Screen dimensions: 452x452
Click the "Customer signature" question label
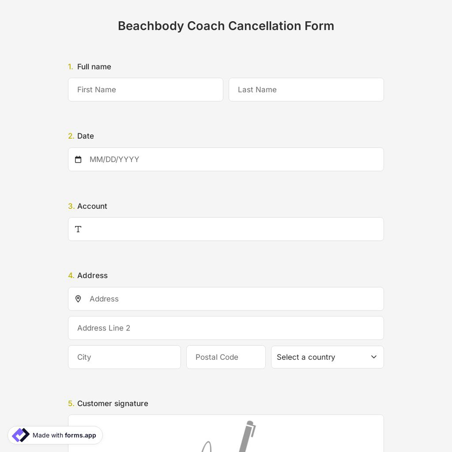pos(113,403)
